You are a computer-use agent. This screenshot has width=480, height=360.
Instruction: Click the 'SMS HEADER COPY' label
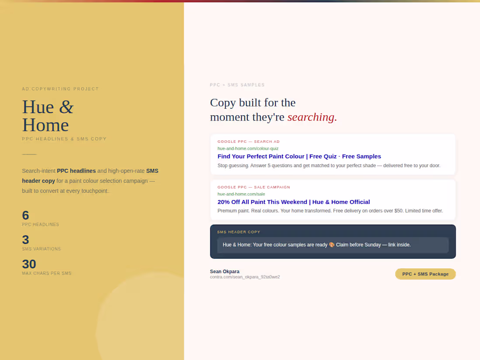(x=238, y=232)
